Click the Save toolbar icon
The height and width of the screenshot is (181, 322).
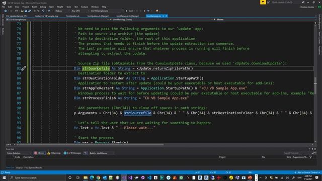(x=26, y=11)
